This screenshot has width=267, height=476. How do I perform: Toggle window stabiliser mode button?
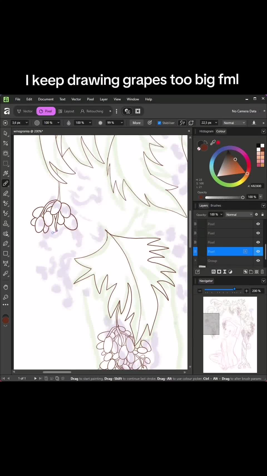(x=191, y=123)
